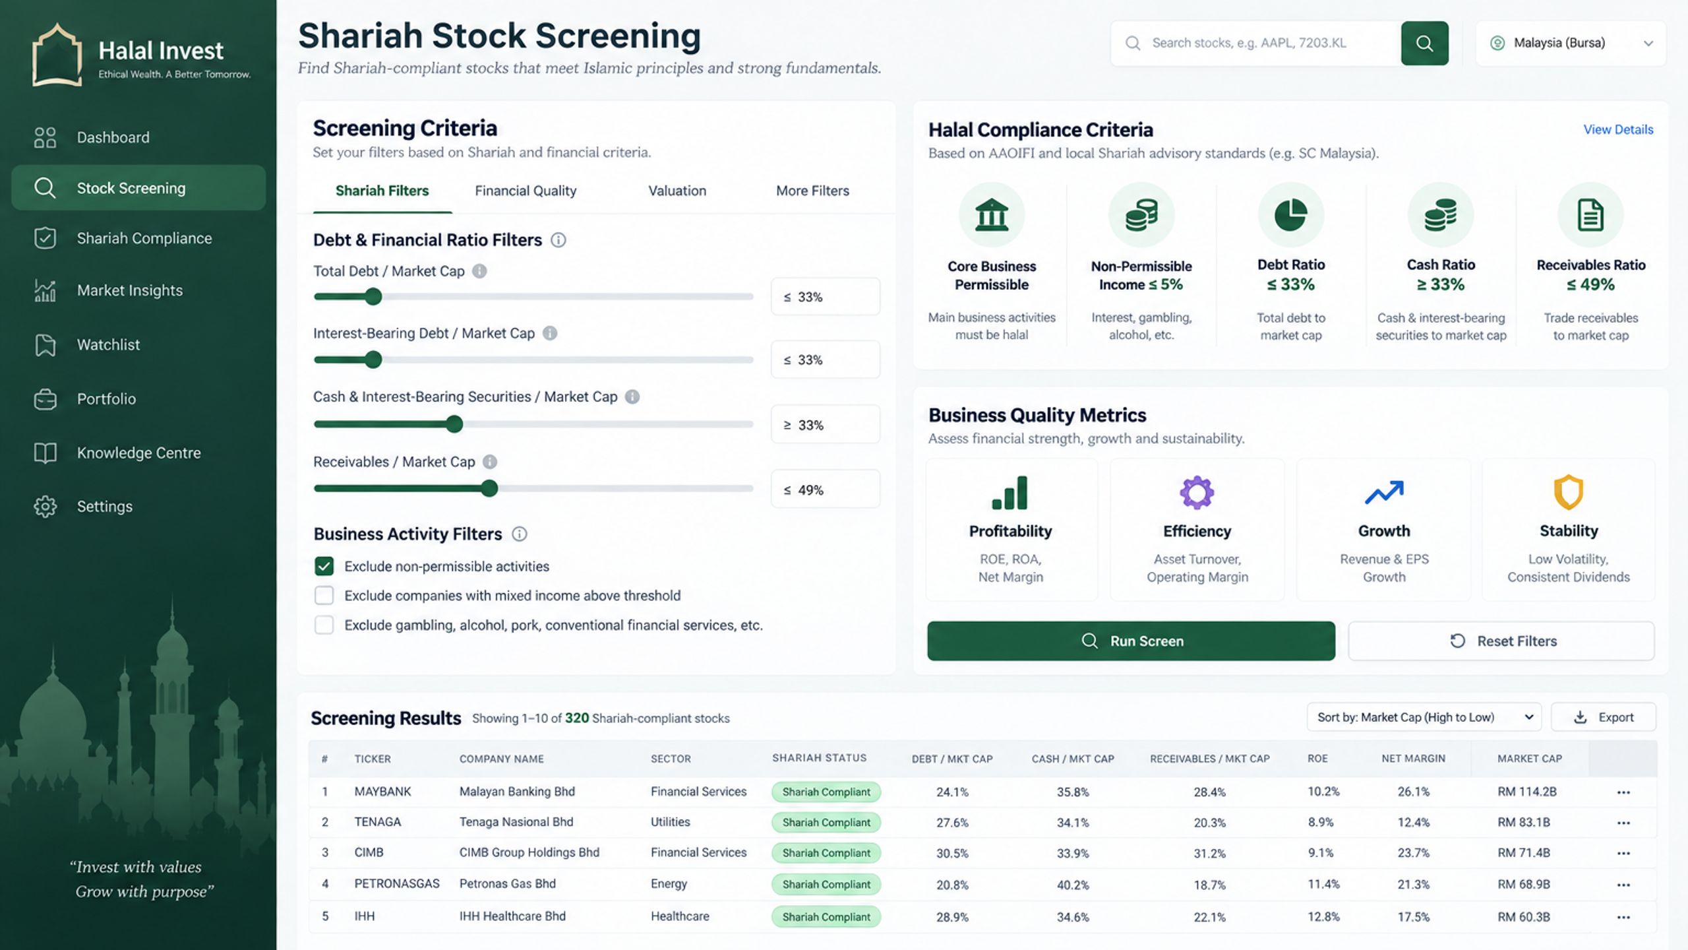
Task: Click info icon next to Total Debt / Market Cap
Action: pos(479,271)
